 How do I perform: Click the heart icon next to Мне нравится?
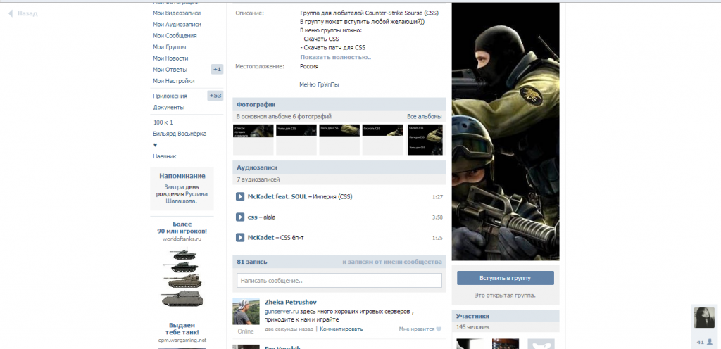coord(439,329)
